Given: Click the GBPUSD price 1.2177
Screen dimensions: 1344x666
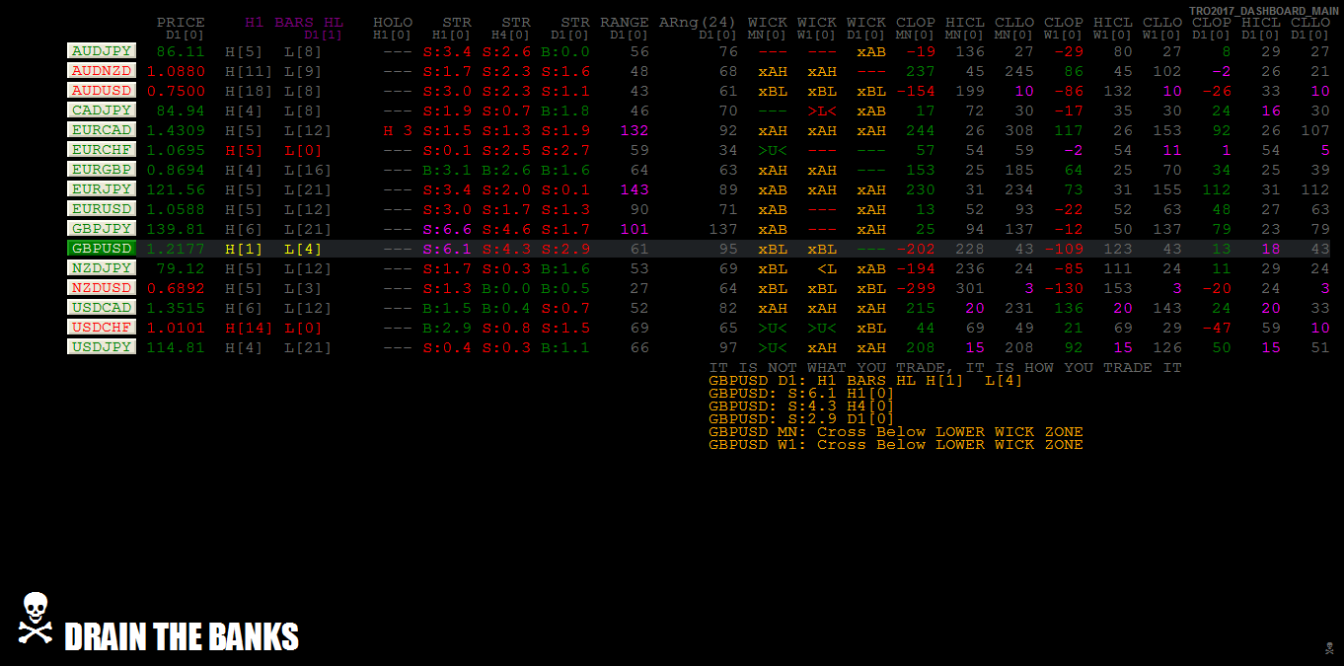Looking at the screenshot, I should (x=176, y=249).
